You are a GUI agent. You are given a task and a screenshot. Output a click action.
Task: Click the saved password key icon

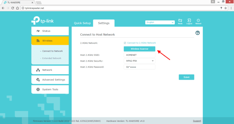221,8
